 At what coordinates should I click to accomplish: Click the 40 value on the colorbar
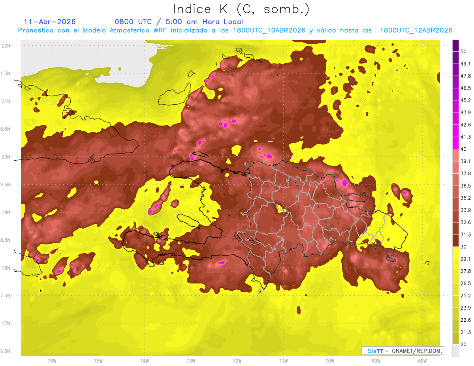point(464,149)
